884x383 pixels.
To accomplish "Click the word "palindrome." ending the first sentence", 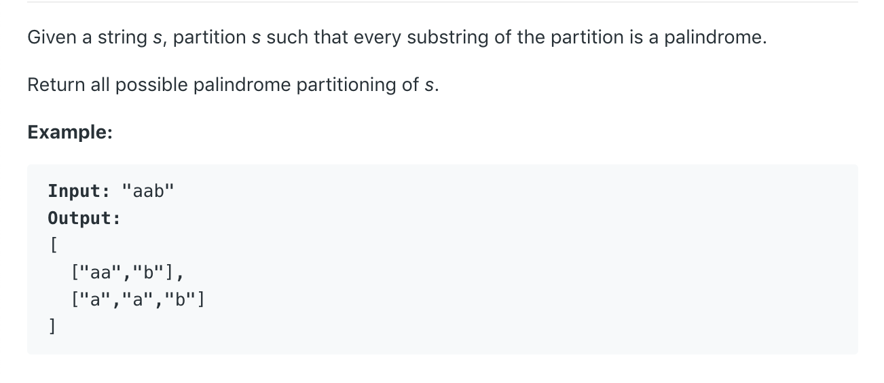I will (x=715, y=37).
